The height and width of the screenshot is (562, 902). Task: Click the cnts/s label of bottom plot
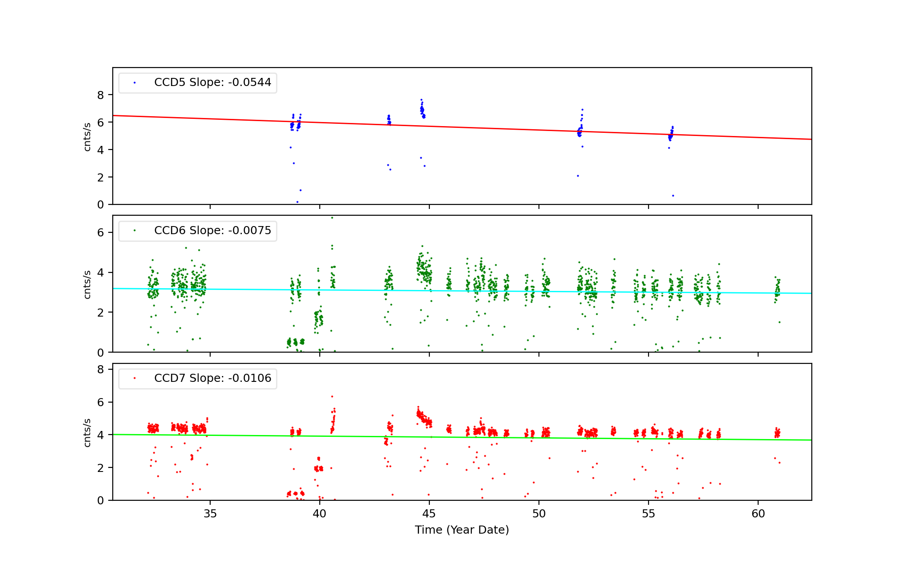tap(87, 432)
